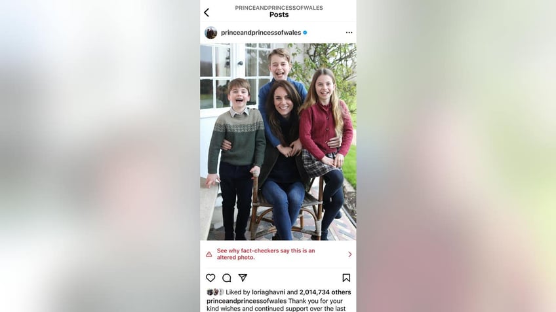Open princeandprincessofwales name in caption
Viewport: 556px width, 312px height.
(247, 301)
